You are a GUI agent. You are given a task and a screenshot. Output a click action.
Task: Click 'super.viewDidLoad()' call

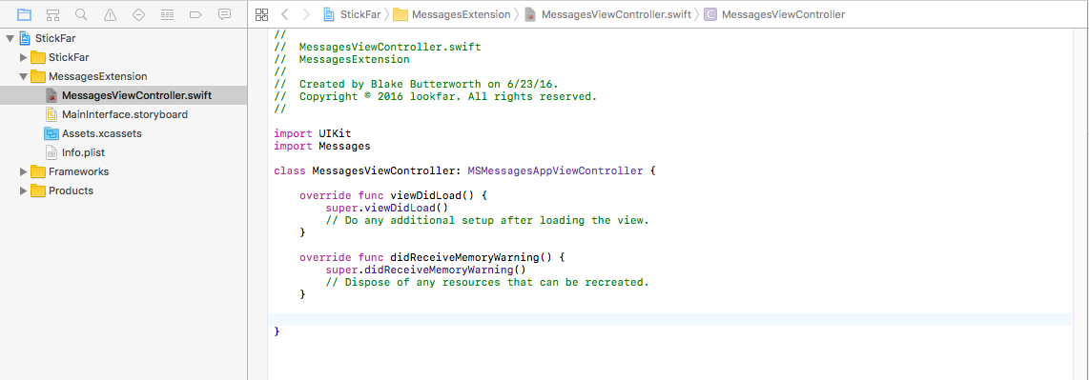click(387, 208)
